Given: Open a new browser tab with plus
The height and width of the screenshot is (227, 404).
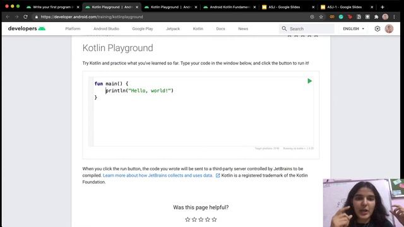Looking at the screenshot, I should click(383, 7).
